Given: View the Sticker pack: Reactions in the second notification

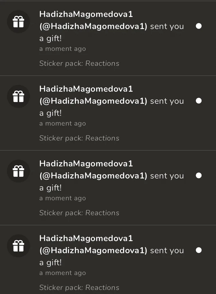Looking at the screenshot, I should pyautogui.click(x=79, y=138).
